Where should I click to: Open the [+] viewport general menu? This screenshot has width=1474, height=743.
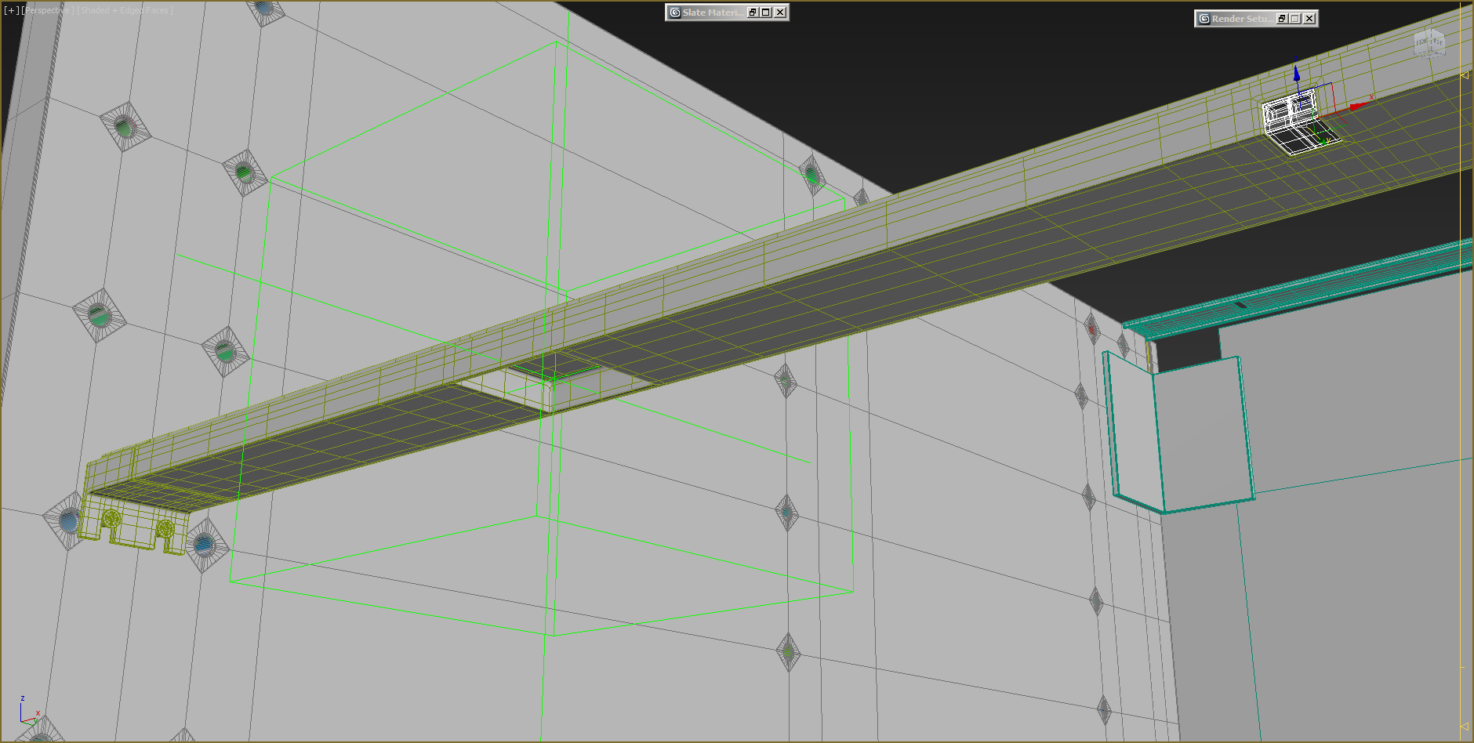[12, 10]
